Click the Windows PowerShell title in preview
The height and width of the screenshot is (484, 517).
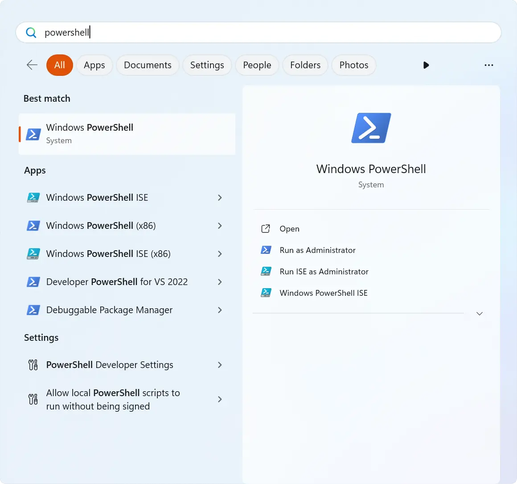371,169
